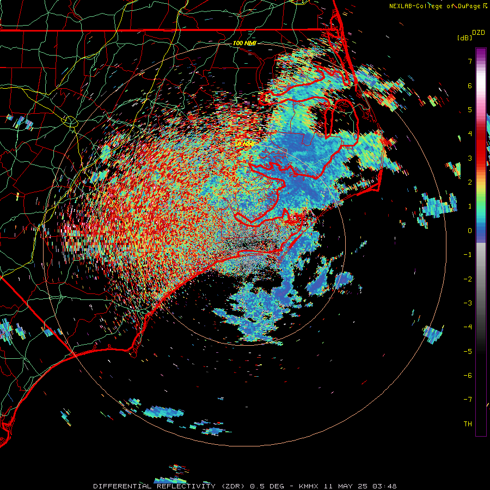Viewport: 490px width, 490px height.
Task: Click the 3 value on the scale
Action: click(x=470, y=158)
